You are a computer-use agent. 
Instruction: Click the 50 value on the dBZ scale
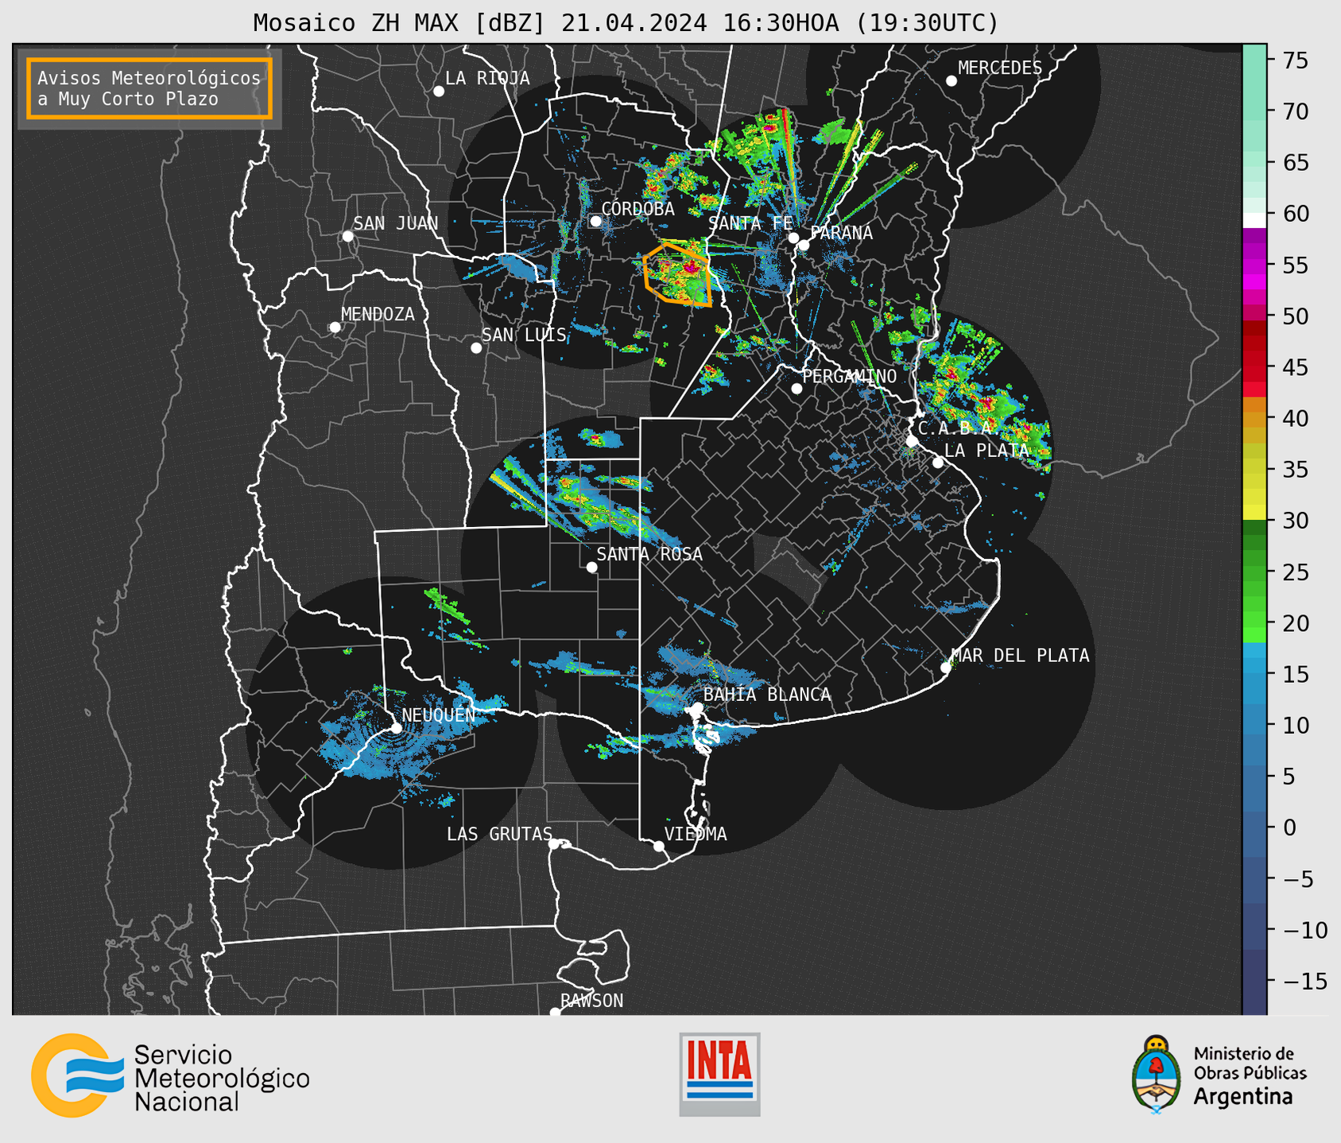click(1296, 316)
